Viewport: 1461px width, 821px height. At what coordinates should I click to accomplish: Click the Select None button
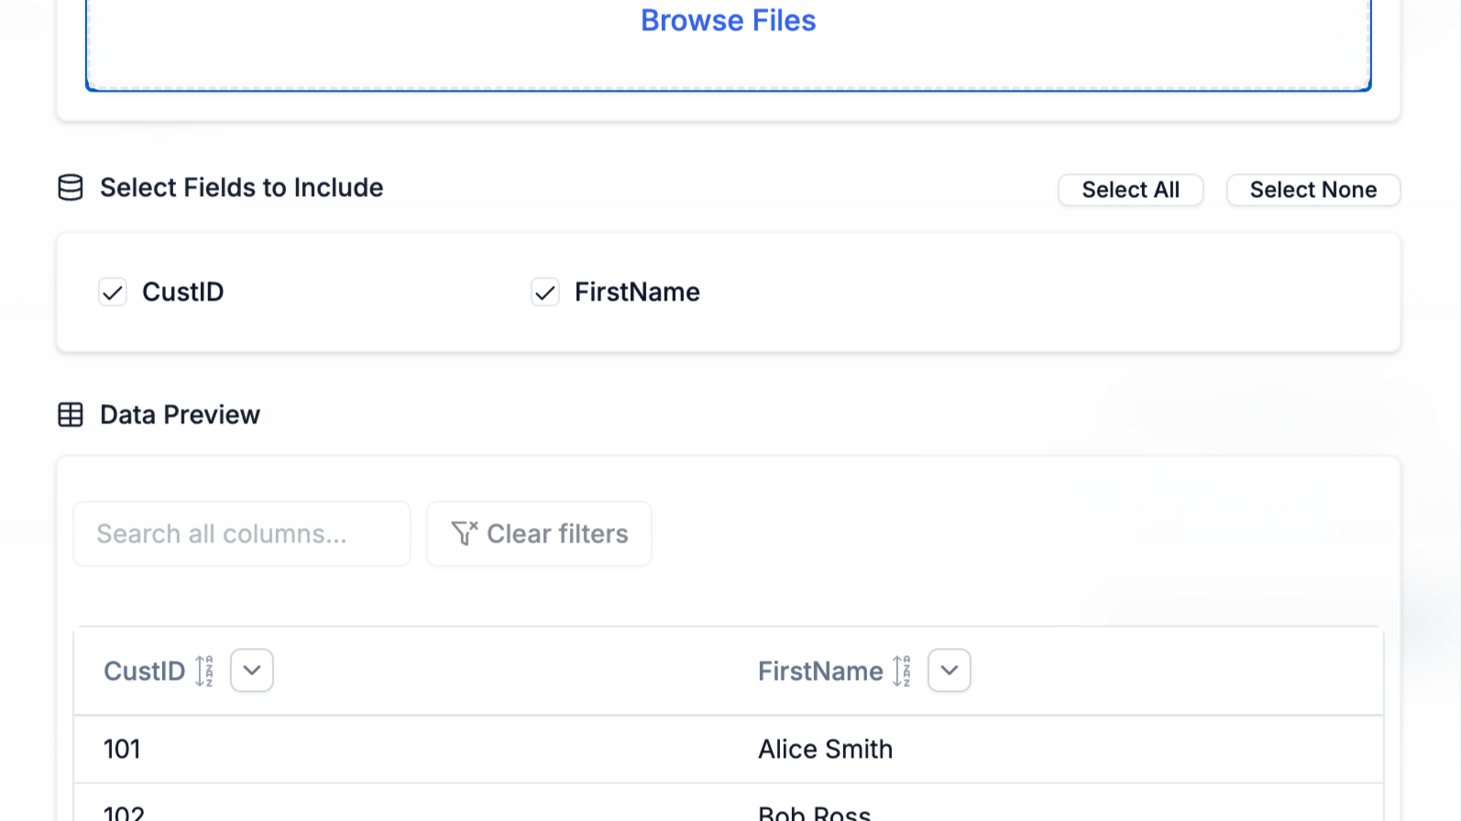click(1313, 190)
